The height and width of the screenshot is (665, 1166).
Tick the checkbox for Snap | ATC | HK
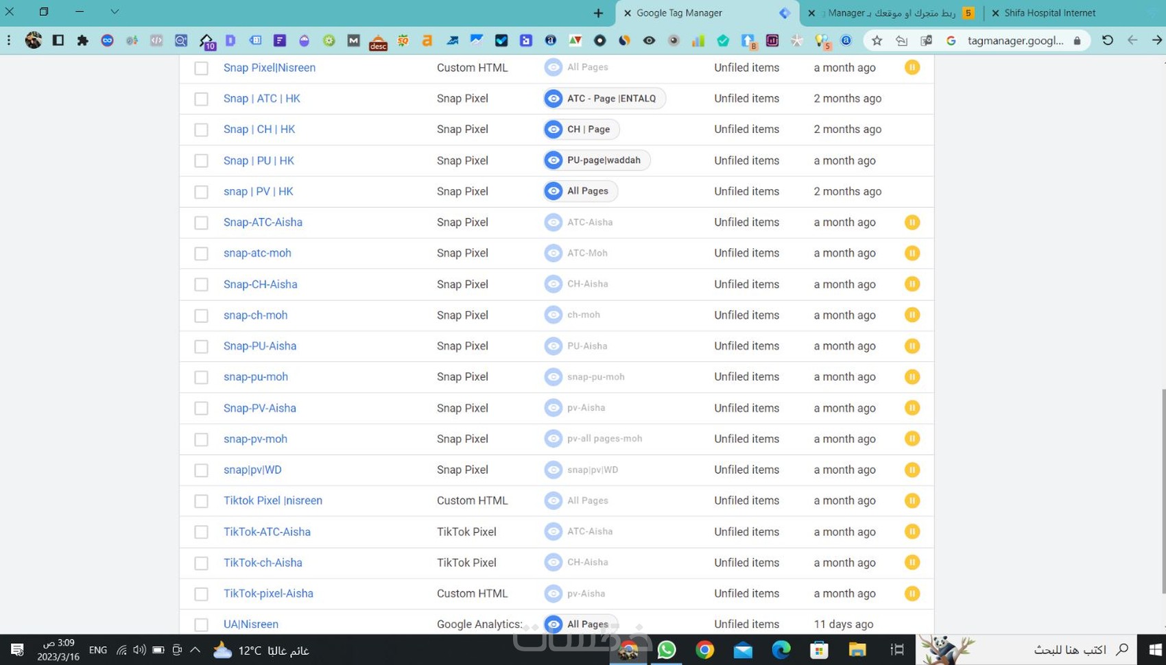coord(201,99)
